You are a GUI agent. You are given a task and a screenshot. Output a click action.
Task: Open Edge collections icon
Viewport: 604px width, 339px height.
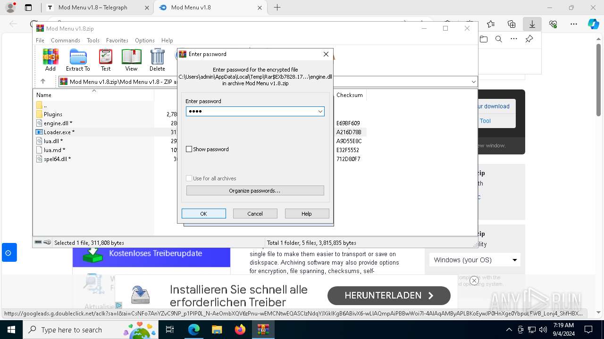(x=512, y=24)
